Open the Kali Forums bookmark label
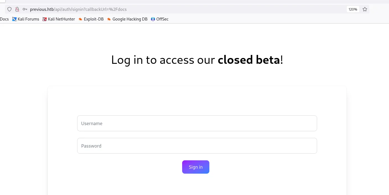This screenshot has width=389, height=195. [28, 19]
